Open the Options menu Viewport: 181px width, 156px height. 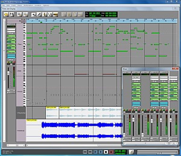(x=46, y=5)
